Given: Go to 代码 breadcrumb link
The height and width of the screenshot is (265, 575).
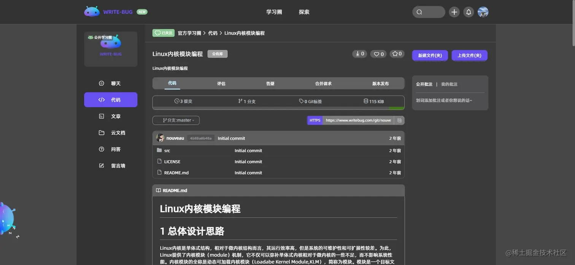Looking at the screenshot, I should [x=213, y=33].
